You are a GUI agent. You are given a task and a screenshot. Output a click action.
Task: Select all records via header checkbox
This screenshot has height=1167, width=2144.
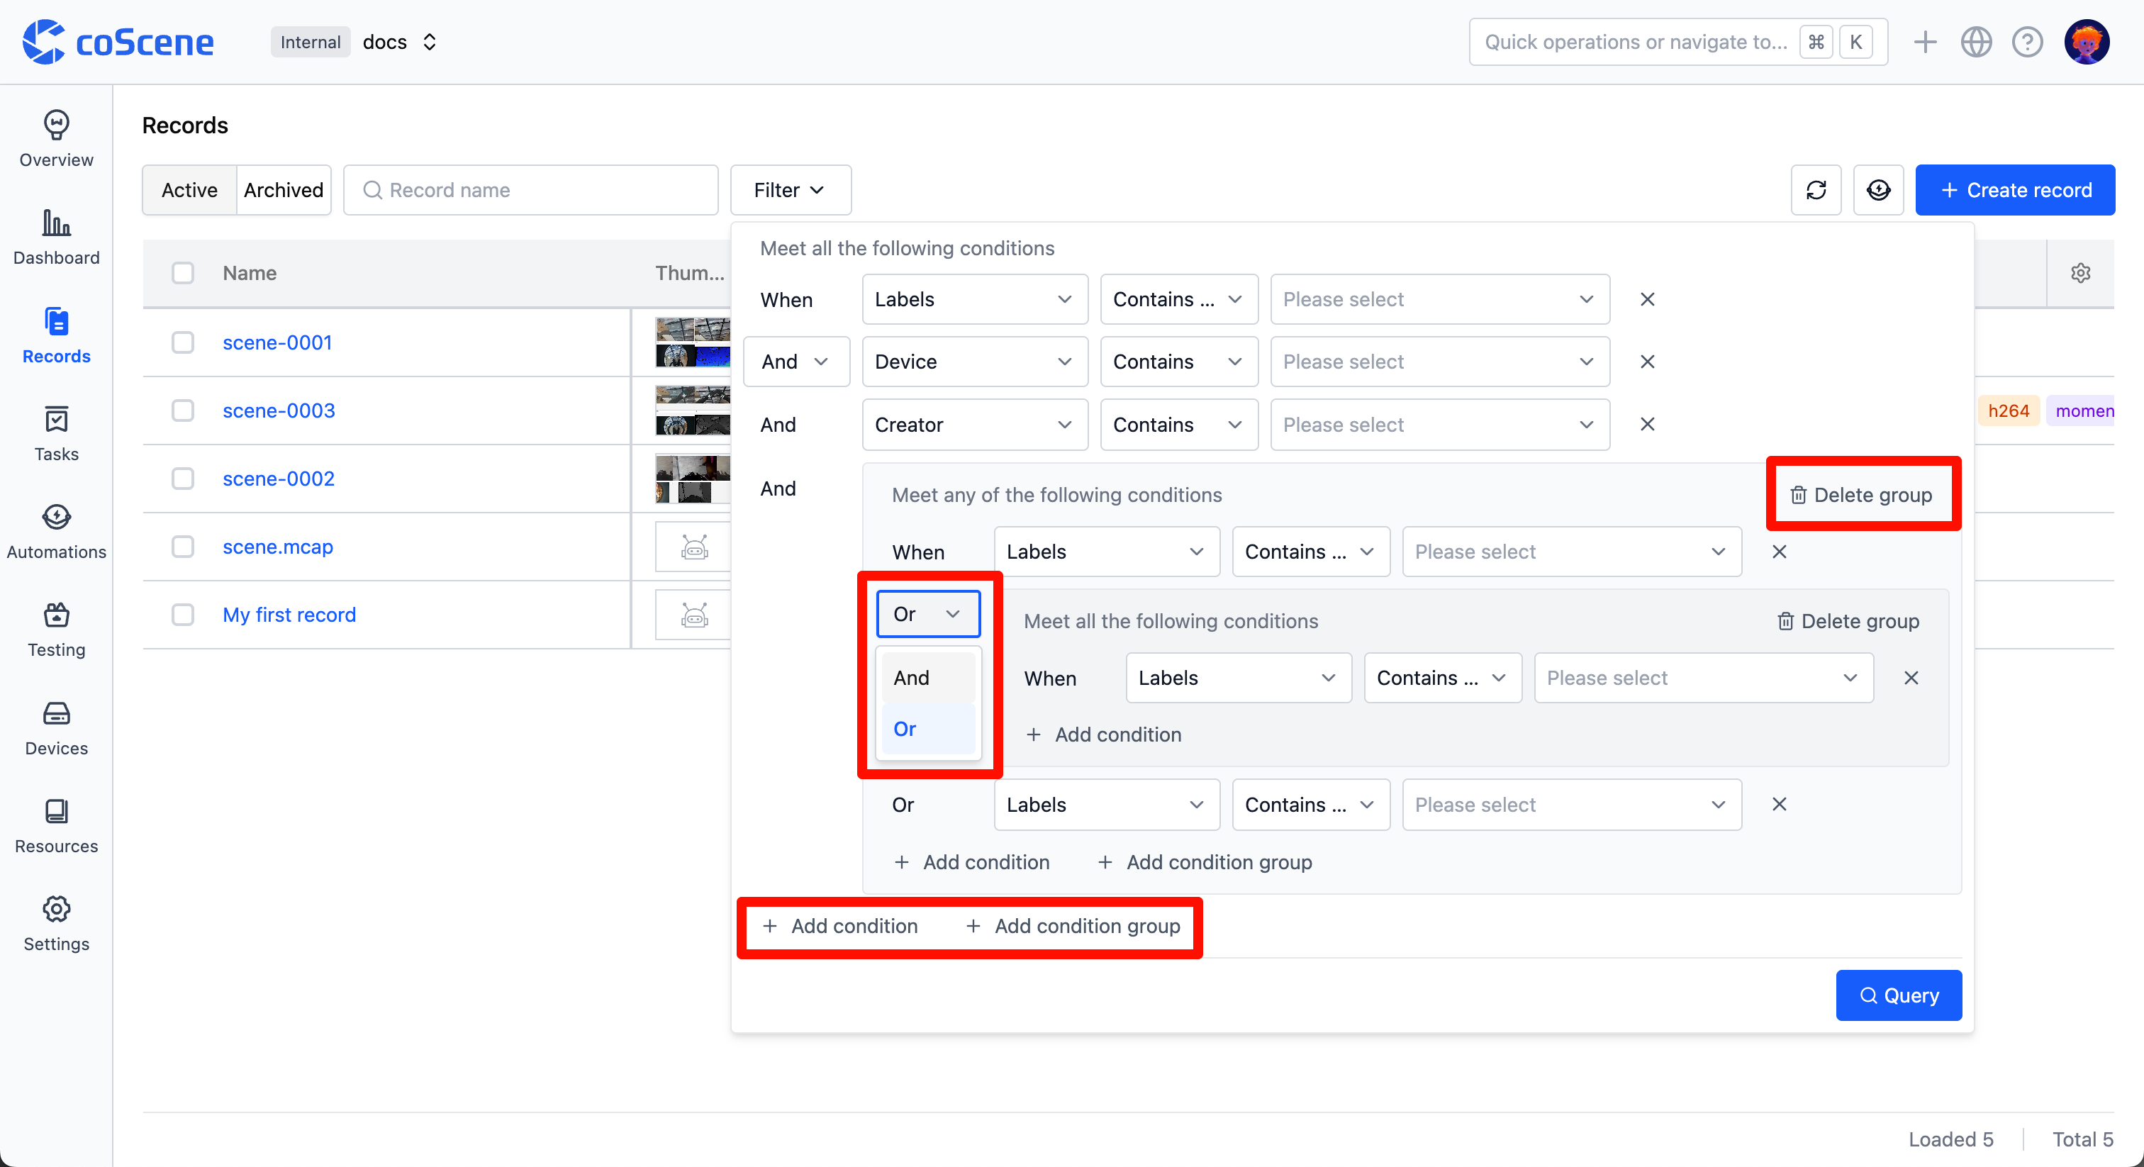tap(183, 272)
